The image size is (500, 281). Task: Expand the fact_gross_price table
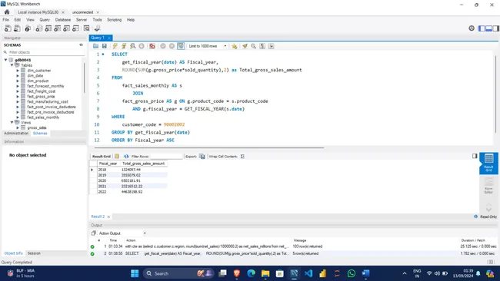[x=18, y=97]
